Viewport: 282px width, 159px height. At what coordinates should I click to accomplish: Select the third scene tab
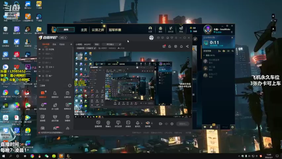(62, 44)
